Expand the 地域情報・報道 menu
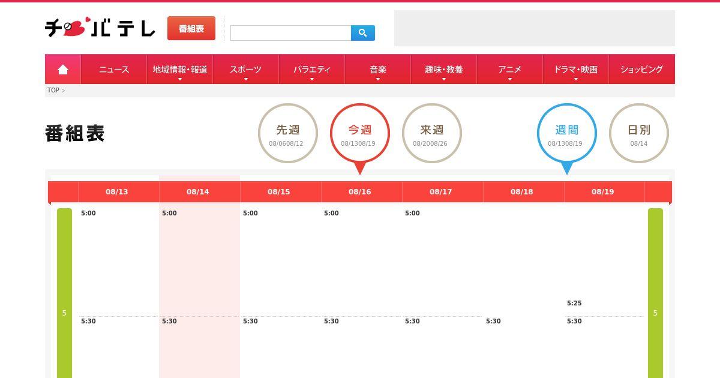The width and height of the screenshot is (720, 378). [x=180, y=70]
